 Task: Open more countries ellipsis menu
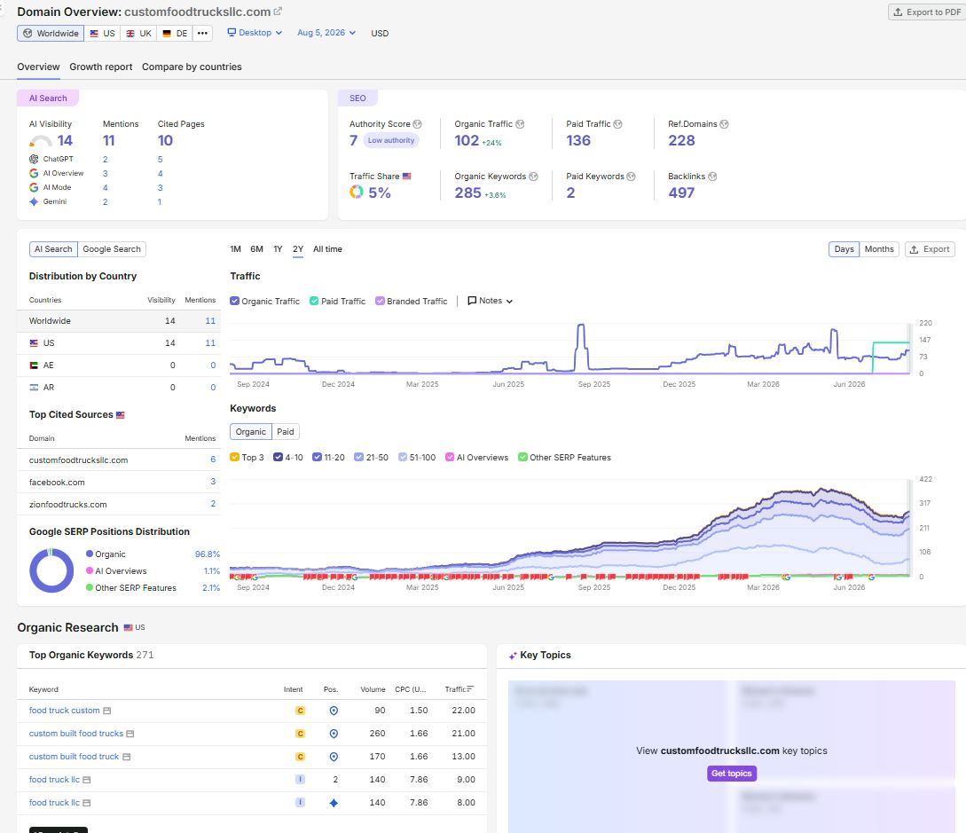202,34
